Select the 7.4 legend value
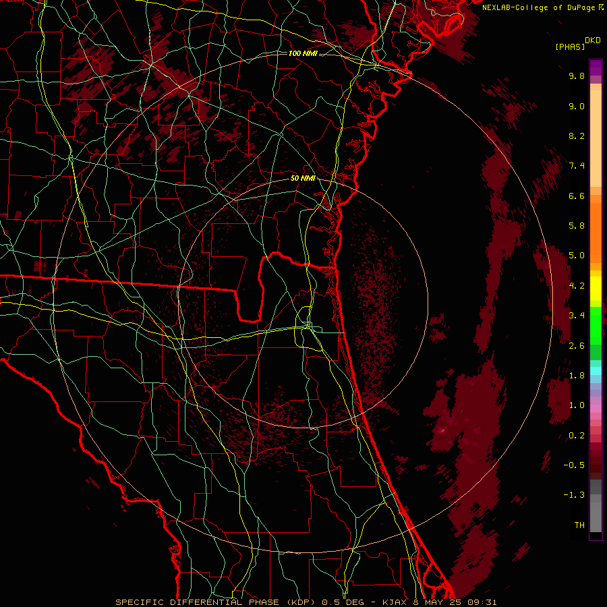 tap(577, 166)
